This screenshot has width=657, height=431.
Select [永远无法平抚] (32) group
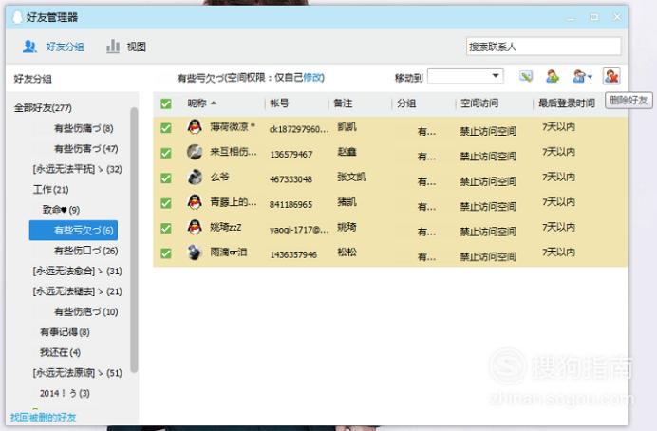78,169
